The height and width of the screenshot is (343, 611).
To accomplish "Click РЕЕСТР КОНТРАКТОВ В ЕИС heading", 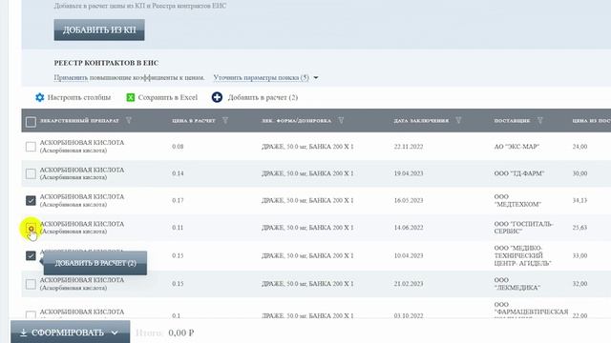I will 106,63.
